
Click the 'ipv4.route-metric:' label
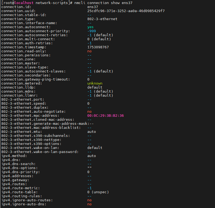pos(21,188)
